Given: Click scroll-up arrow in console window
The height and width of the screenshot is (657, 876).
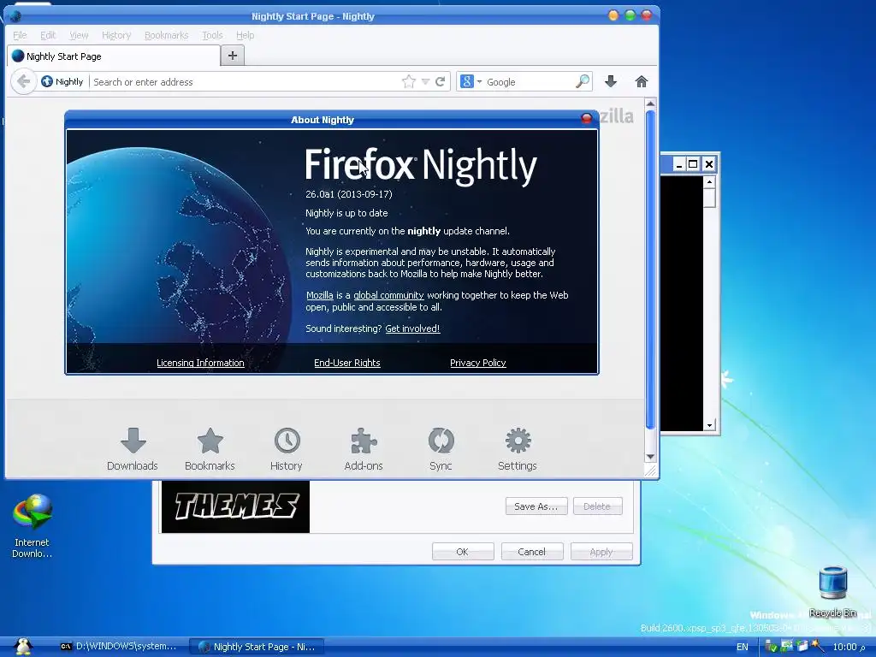Looking at the screenshot, I should 709,181.
